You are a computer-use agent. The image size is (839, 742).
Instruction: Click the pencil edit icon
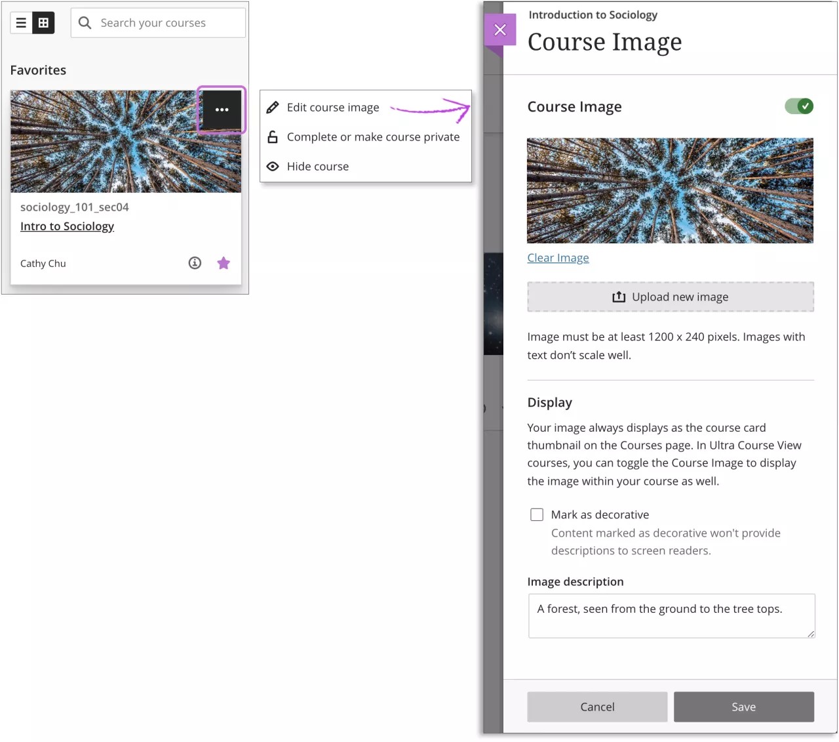[273, 106]
